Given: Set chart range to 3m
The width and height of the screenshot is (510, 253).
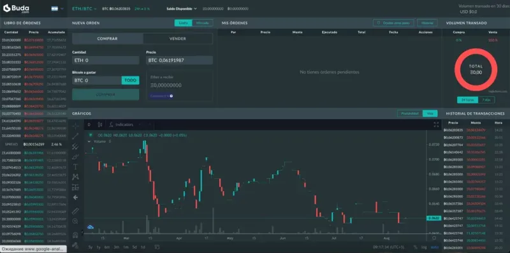Looking at the screenshot, I should tap(116, 247).
